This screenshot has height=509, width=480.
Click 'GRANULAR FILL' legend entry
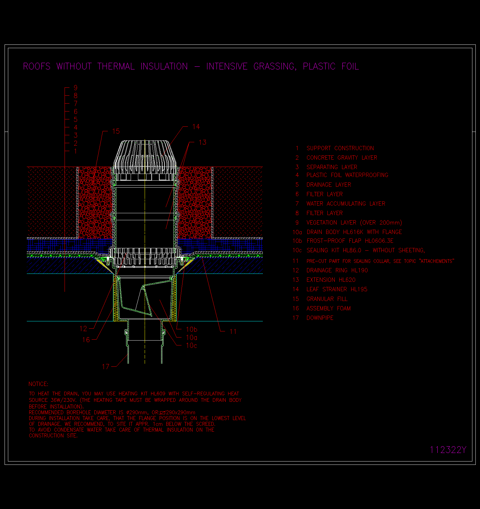click(327, 299)
